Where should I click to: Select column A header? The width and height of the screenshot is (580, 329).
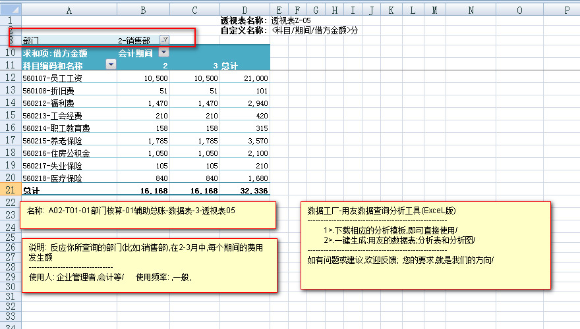(69, 10)
